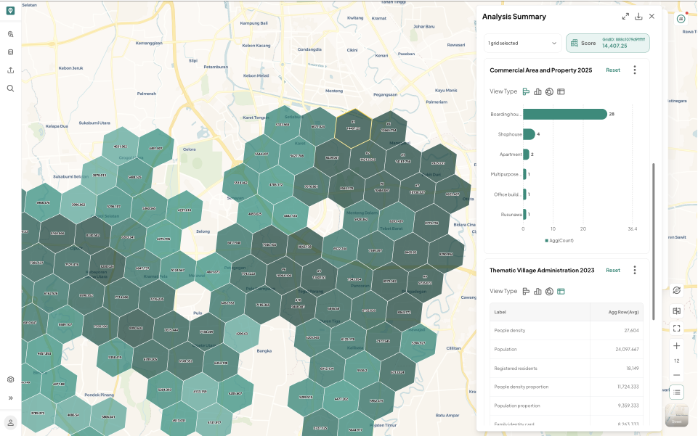Open Commercial Area and Property options menu
698x436 pixels.
[x=635, y=70]
